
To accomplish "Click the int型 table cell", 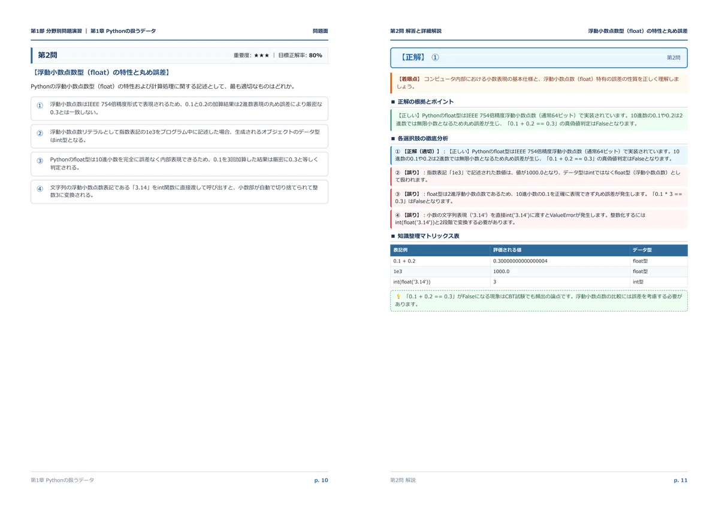I will pyautogui.click(x=658, y=282).
